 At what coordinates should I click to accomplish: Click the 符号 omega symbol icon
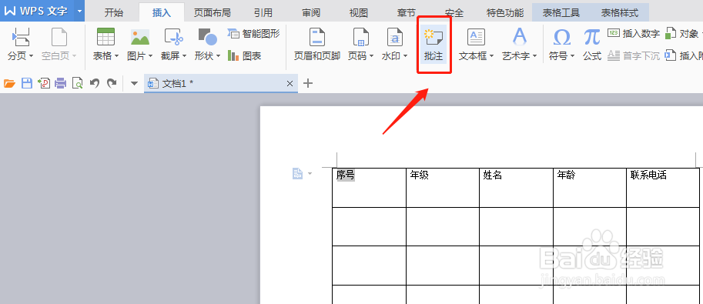[561, 37]
